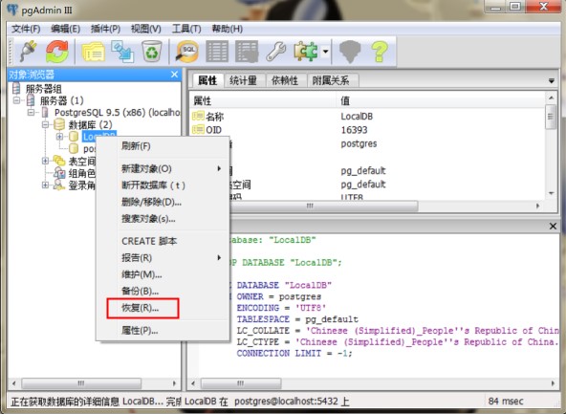The width and height of the screenshot is (566, 414).
Task: Click the plug connect-to-server toolbar icon
Action: [x=28, y=52]
